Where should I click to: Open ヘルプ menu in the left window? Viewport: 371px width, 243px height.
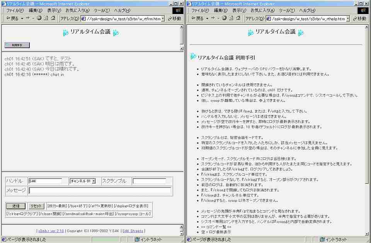pos(122,10)
